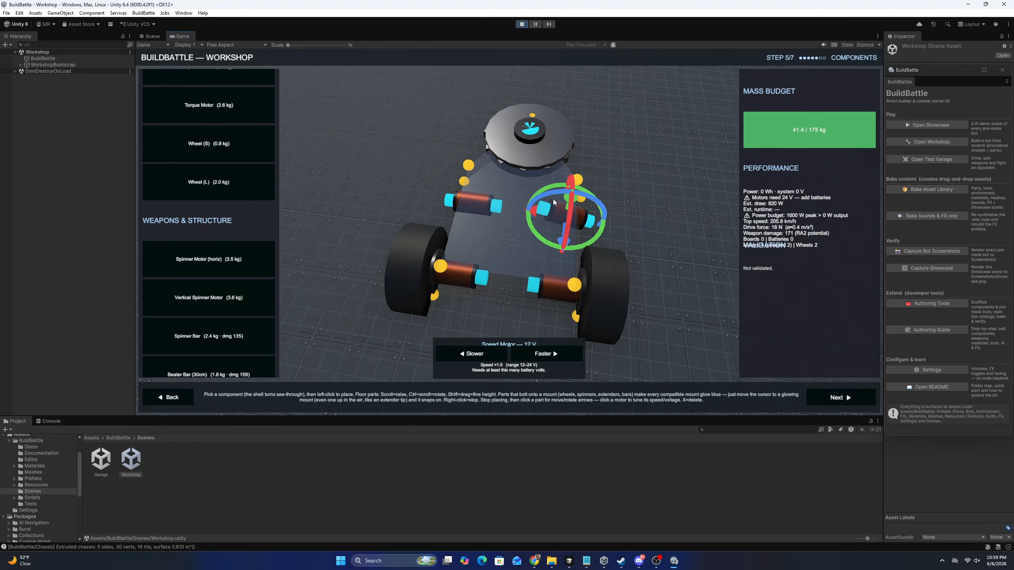Switch to the Scene tab

click(x=150, y=36)
